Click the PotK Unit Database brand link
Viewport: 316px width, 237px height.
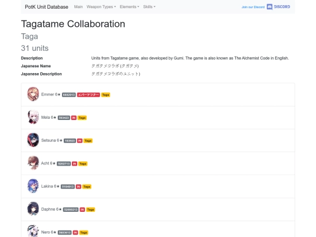pyautogui.click(x=47, y=7)
